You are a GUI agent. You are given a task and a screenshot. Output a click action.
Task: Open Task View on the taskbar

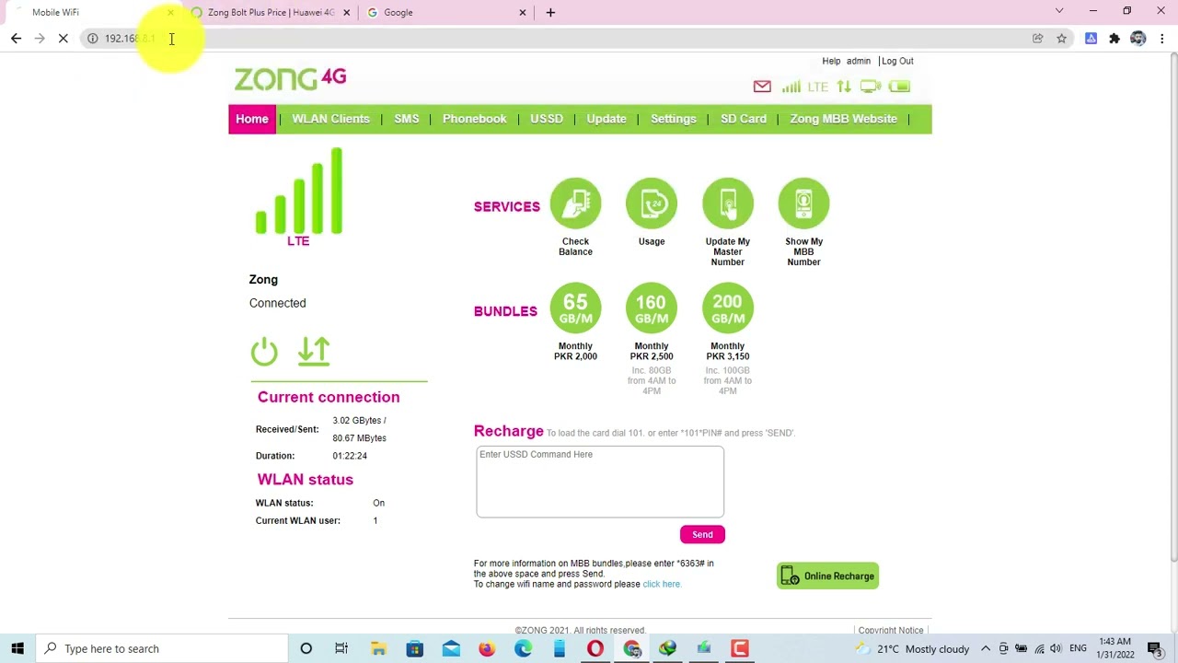tap(341, 648)
